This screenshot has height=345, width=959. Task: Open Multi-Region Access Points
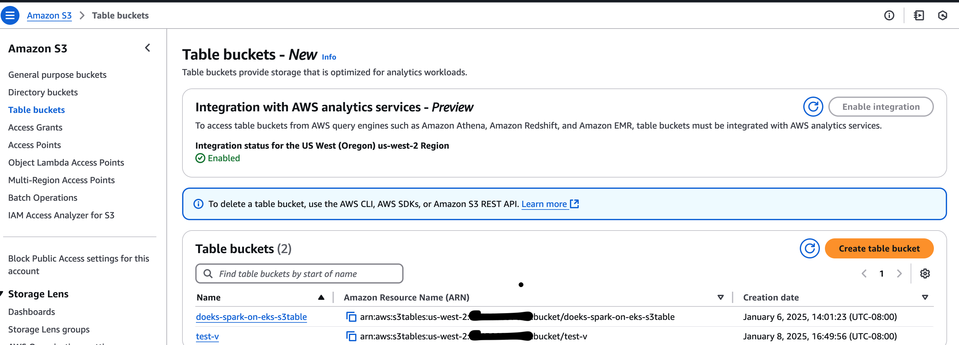click(x=62, y=180)
